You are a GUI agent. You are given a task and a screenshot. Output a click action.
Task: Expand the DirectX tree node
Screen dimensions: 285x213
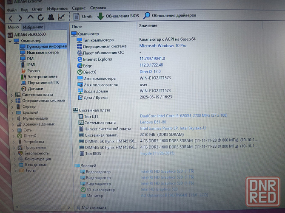coord(14,136)
